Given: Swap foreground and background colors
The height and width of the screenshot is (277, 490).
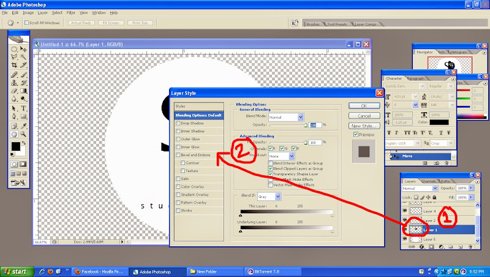Looking at the screenshot, I should pos(24,143).
